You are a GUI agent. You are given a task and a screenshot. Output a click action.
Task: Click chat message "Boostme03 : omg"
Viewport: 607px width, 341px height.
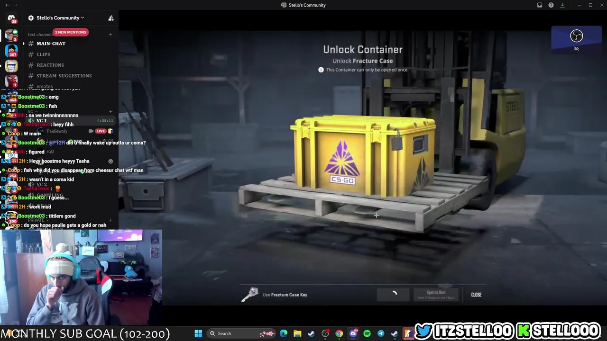(x=38, y=97)
